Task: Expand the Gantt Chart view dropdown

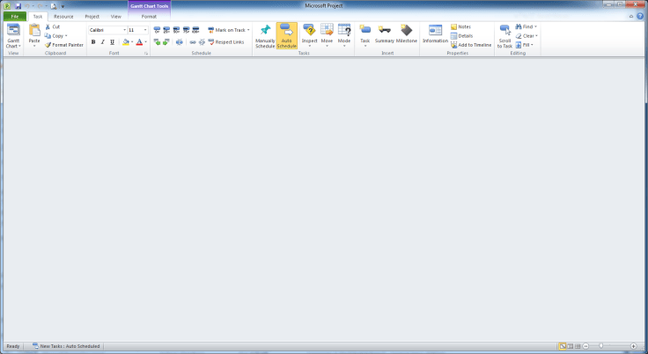Action: 14,46
